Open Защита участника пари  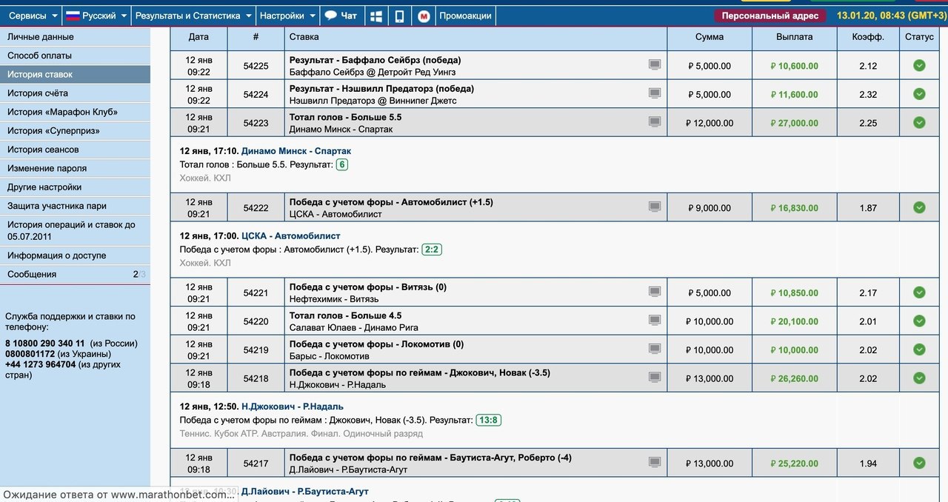75,206
